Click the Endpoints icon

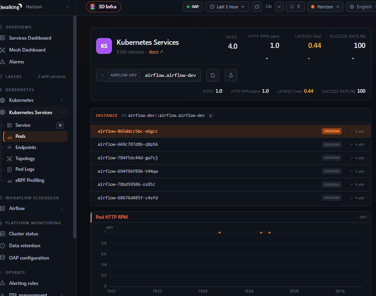9,147
